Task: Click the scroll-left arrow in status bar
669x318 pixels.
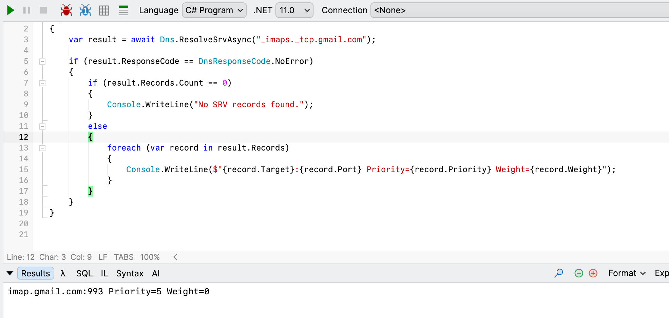Action: click(175, 257)
